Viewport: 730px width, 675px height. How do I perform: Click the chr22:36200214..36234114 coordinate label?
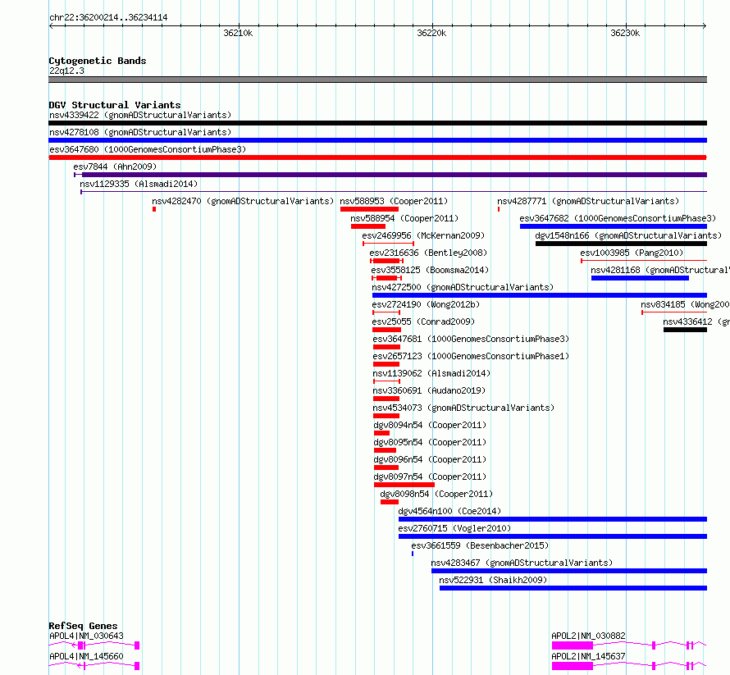(108, 17)
